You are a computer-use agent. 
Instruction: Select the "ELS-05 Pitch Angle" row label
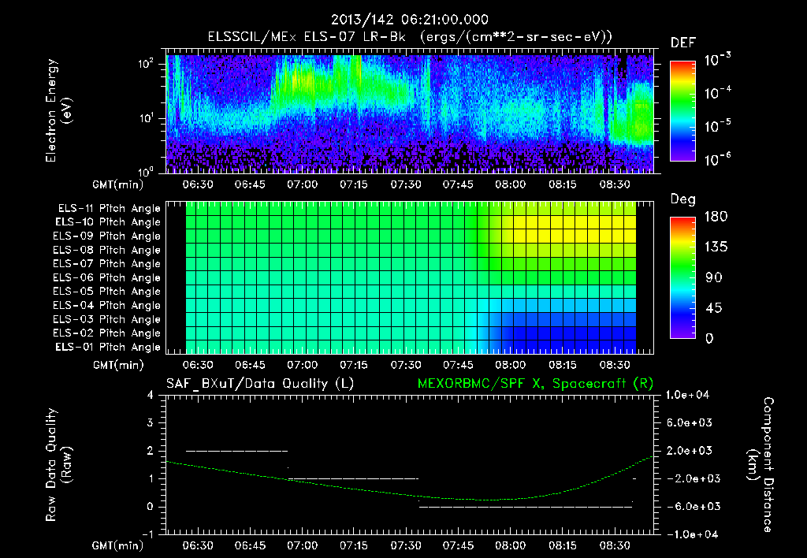click(x=106, y=292)
